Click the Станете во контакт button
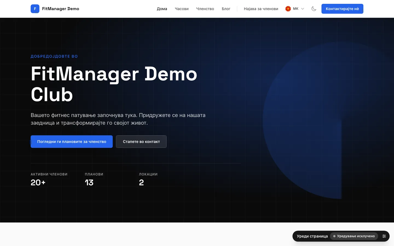 tap(141, 142)
